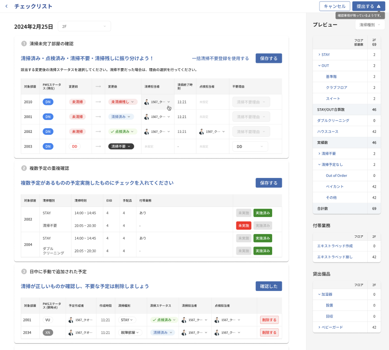Select ハウスユース row in preview table
The height and width of the screenshot is (350, 389).
[x=327, y=131]
